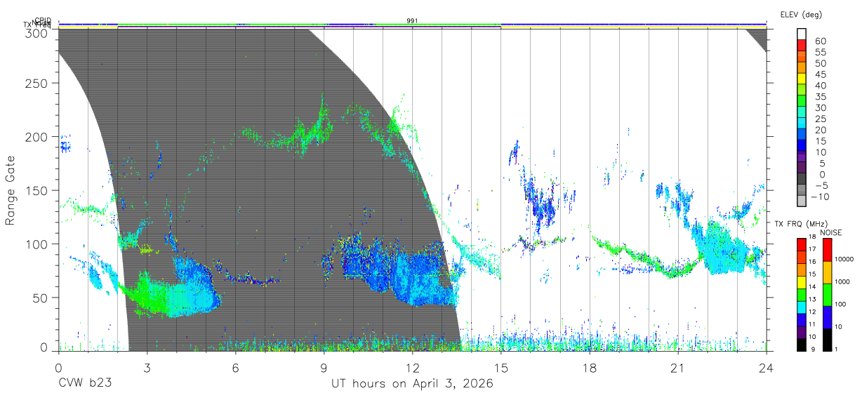Click the red segment of the ELEV color bar
Image resolution: width=862 pixels, height=398 pixels.
802,45
